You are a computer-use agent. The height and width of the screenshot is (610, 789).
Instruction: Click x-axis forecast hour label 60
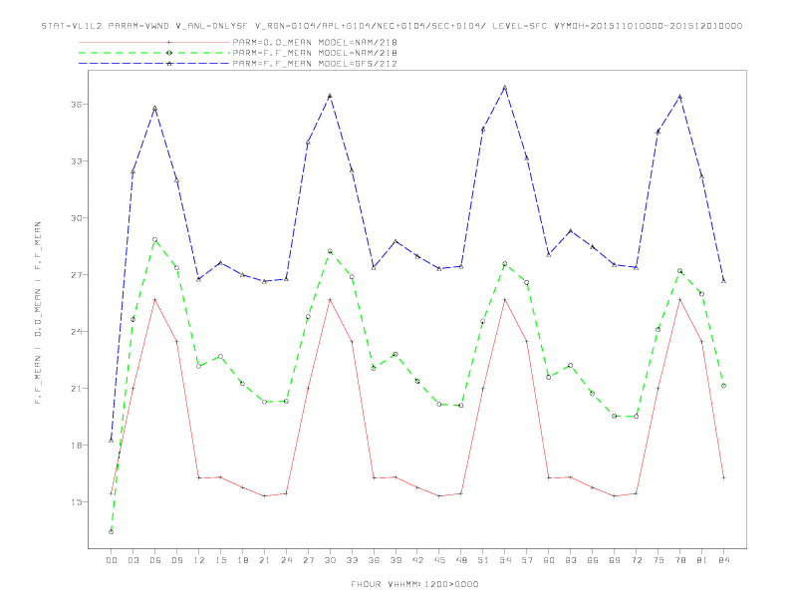pos(549,560)
